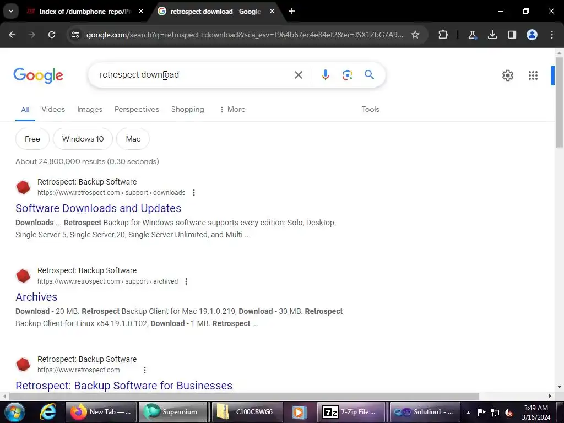Switch to the 7-Zip File Manager window
The height and width of the screenshot is (423, 564).
[x=351, y=412]
